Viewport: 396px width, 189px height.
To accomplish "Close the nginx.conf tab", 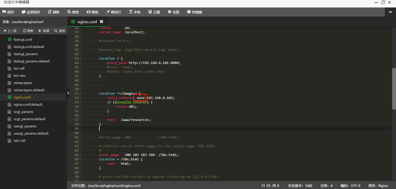I will (x=102, y=22).
